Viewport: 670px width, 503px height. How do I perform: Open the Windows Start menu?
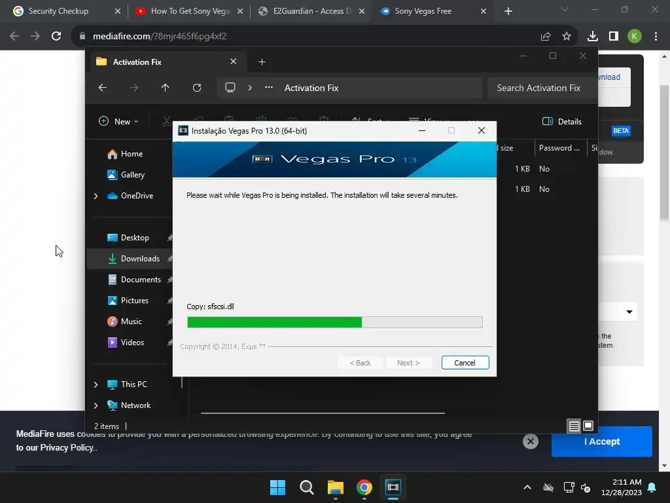[277, 487]
